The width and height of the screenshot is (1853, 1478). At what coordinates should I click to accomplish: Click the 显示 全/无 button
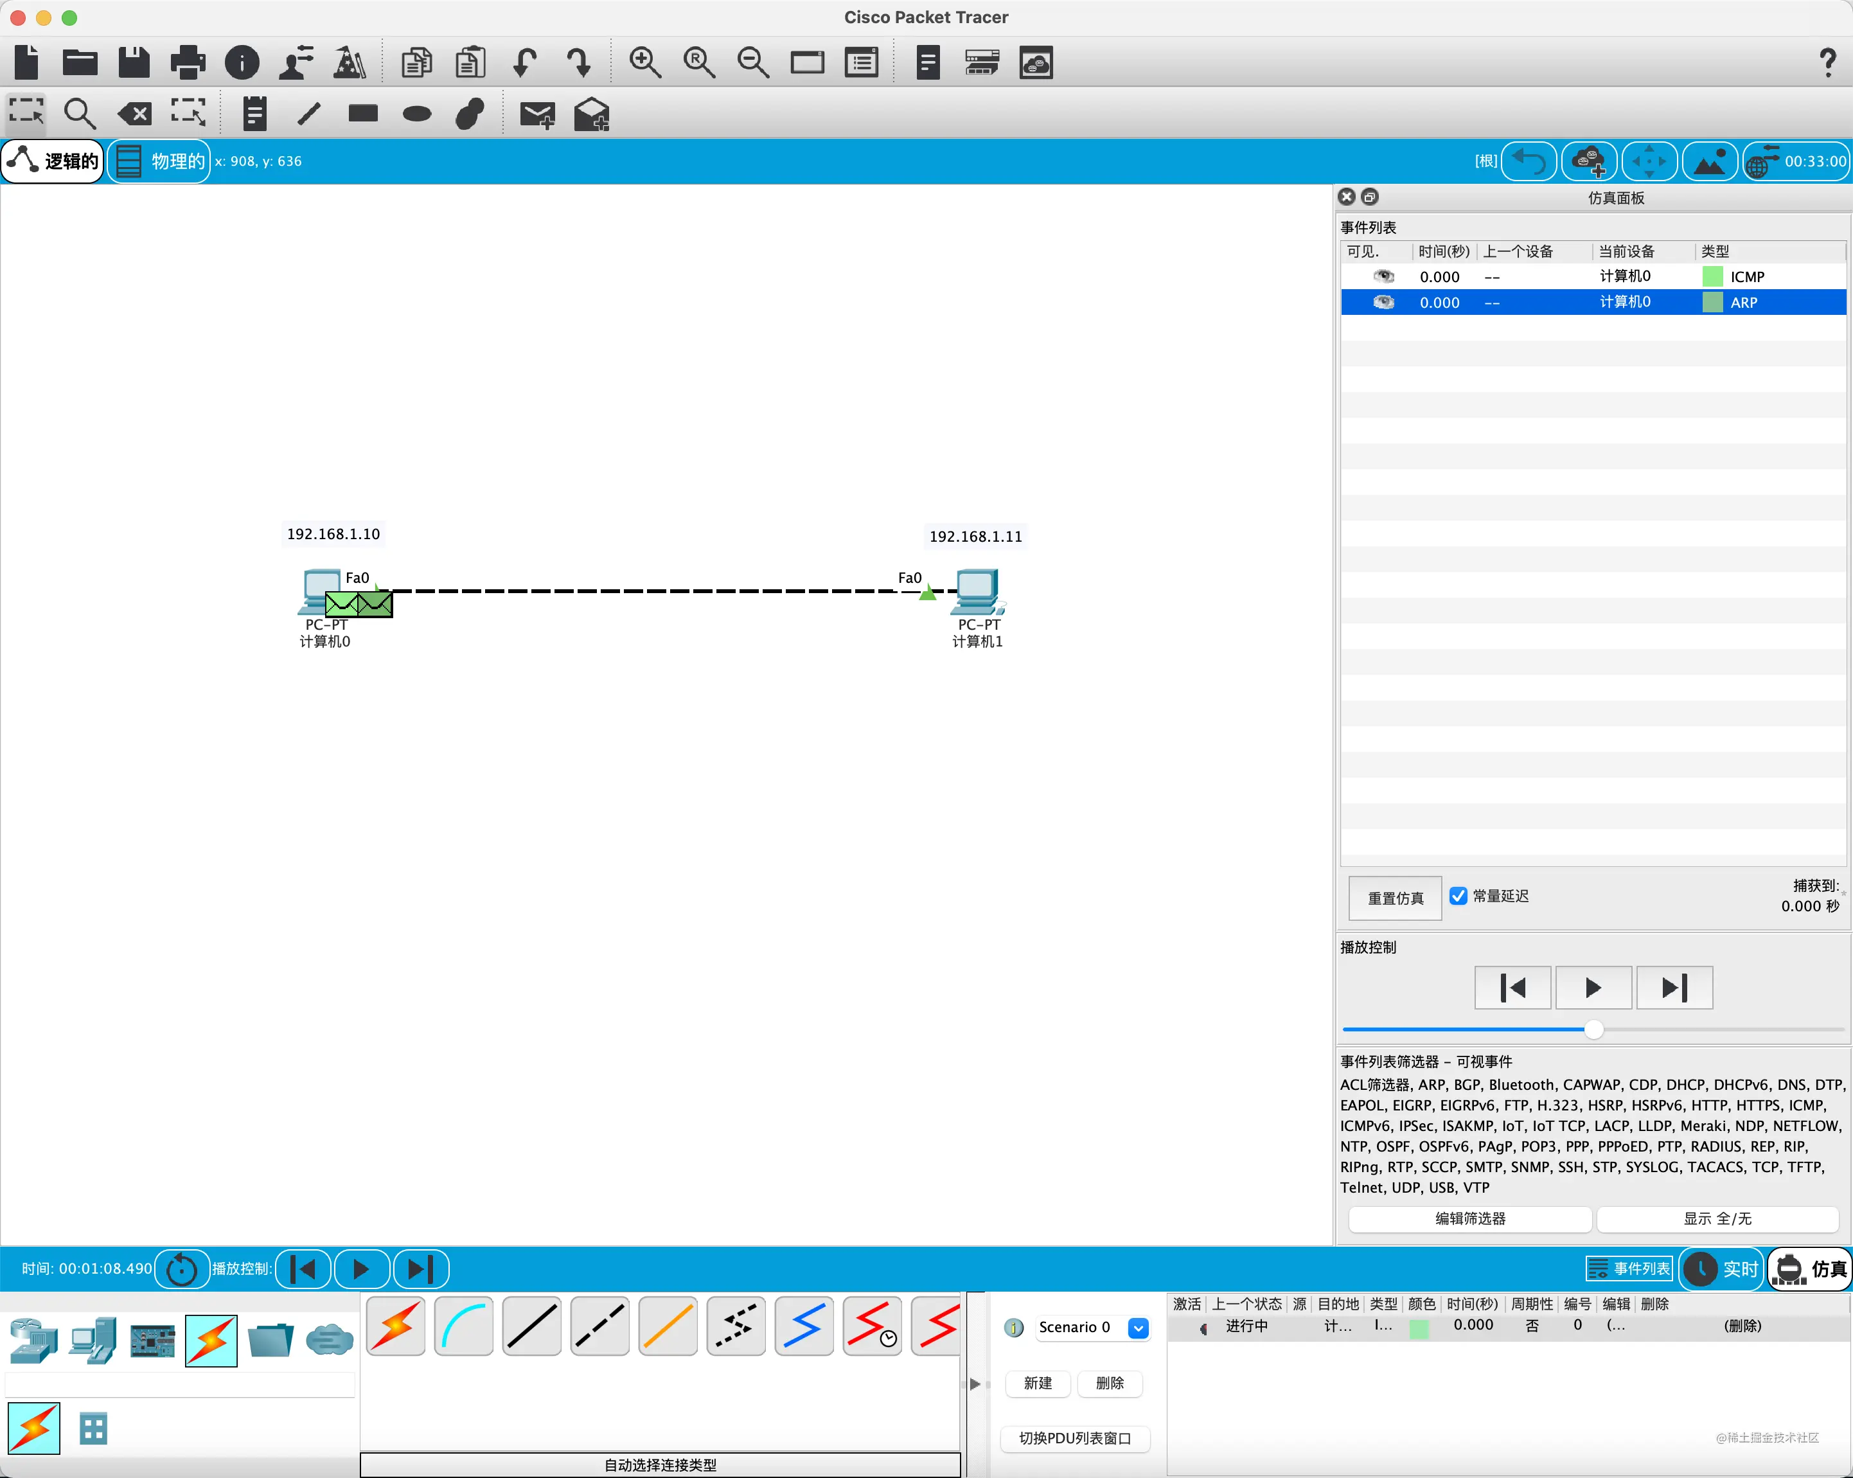click(x=1717, y=1218)
